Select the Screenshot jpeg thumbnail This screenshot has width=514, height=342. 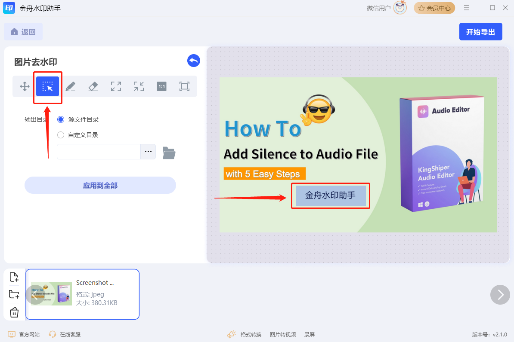83,294
